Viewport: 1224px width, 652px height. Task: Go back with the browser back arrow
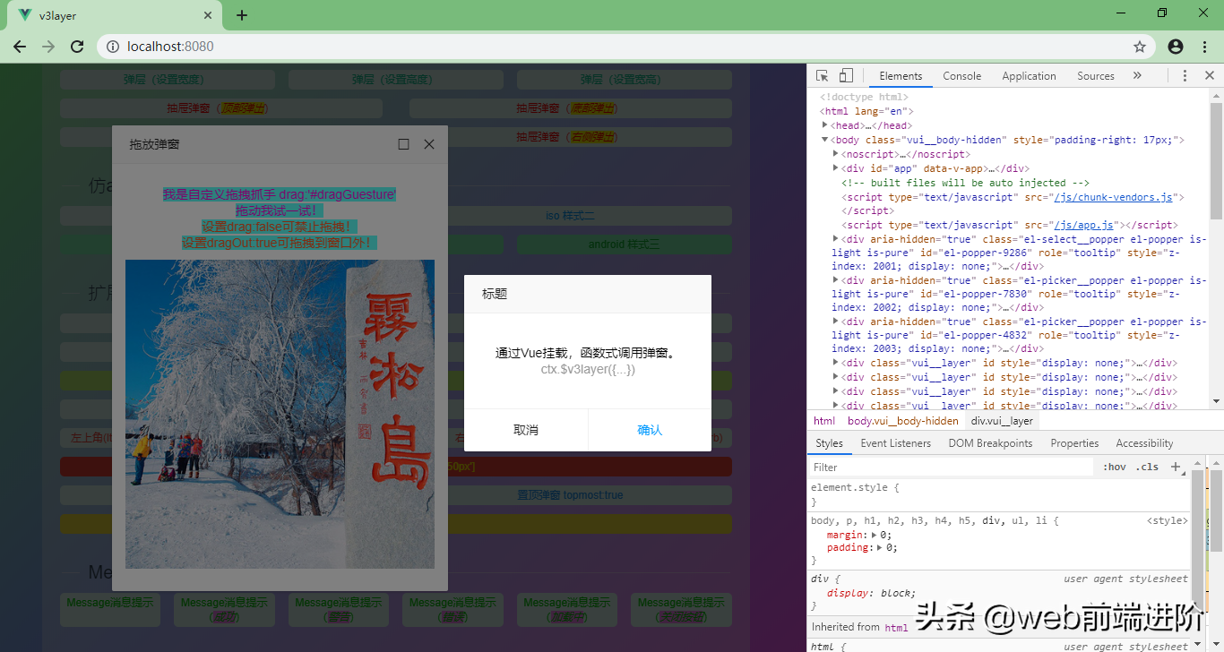[x=20, y=47]
